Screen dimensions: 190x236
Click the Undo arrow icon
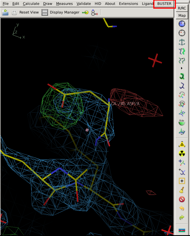pyautogui.click(x=182, y=208)
